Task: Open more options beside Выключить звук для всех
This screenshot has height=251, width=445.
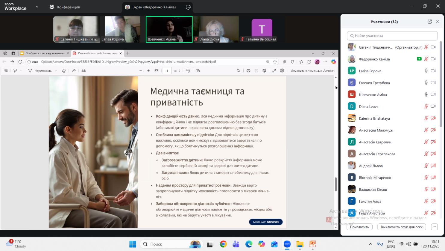Action: click(434, 227)
